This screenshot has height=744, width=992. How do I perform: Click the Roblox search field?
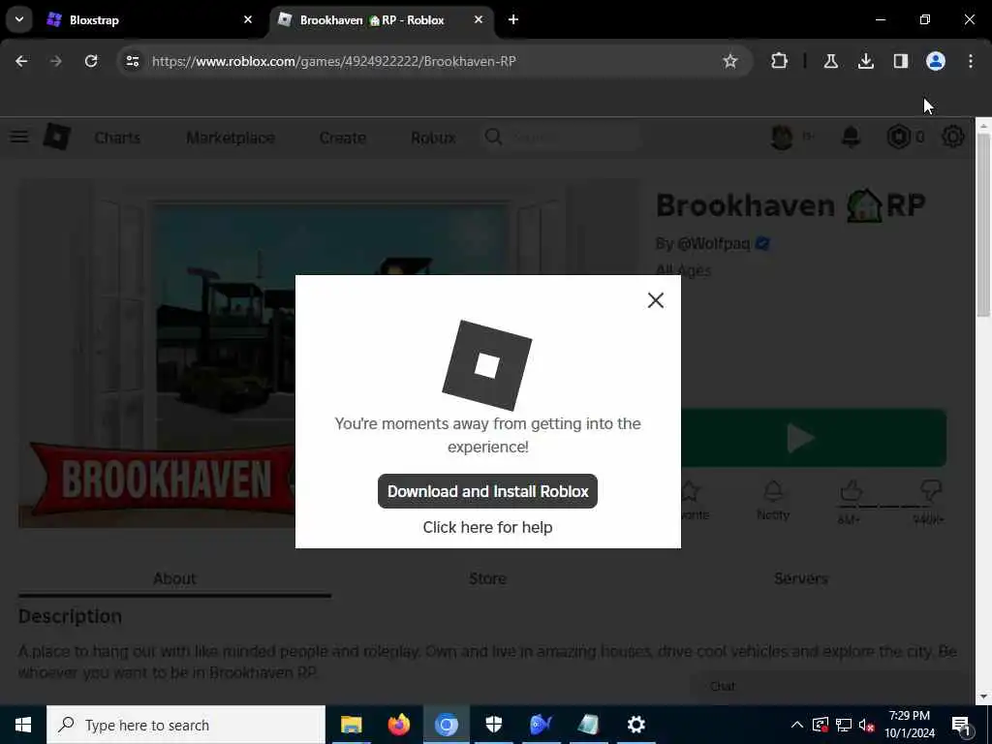tap(562, 137)
